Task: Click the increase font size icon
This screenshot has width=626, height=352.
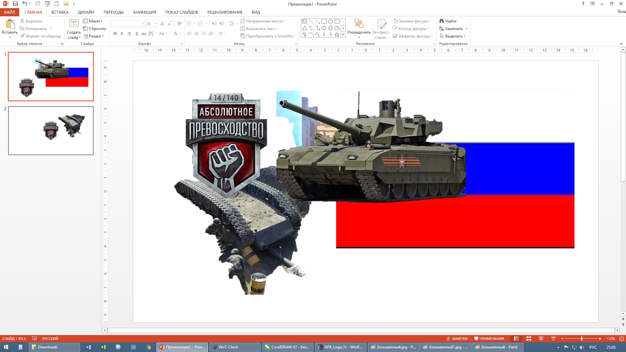Action: 162,24
